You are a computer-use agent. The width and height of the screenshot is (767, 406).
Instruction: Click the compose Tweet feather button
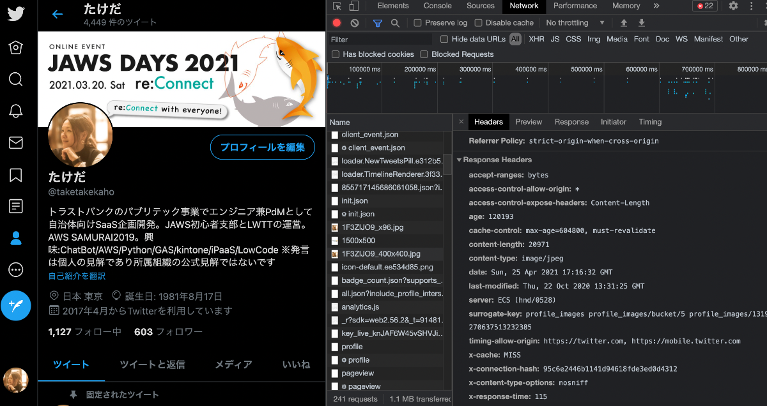(x=16, y=306)
